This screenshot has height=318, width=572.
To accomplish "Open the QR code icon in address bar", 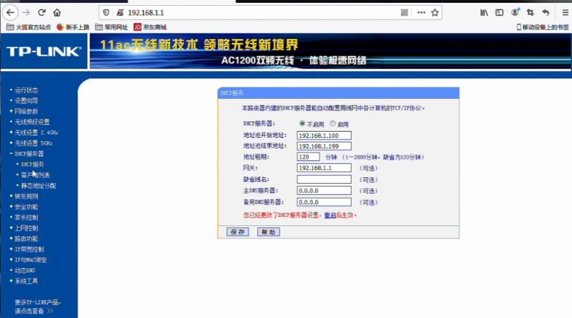I will pos(404,12).
